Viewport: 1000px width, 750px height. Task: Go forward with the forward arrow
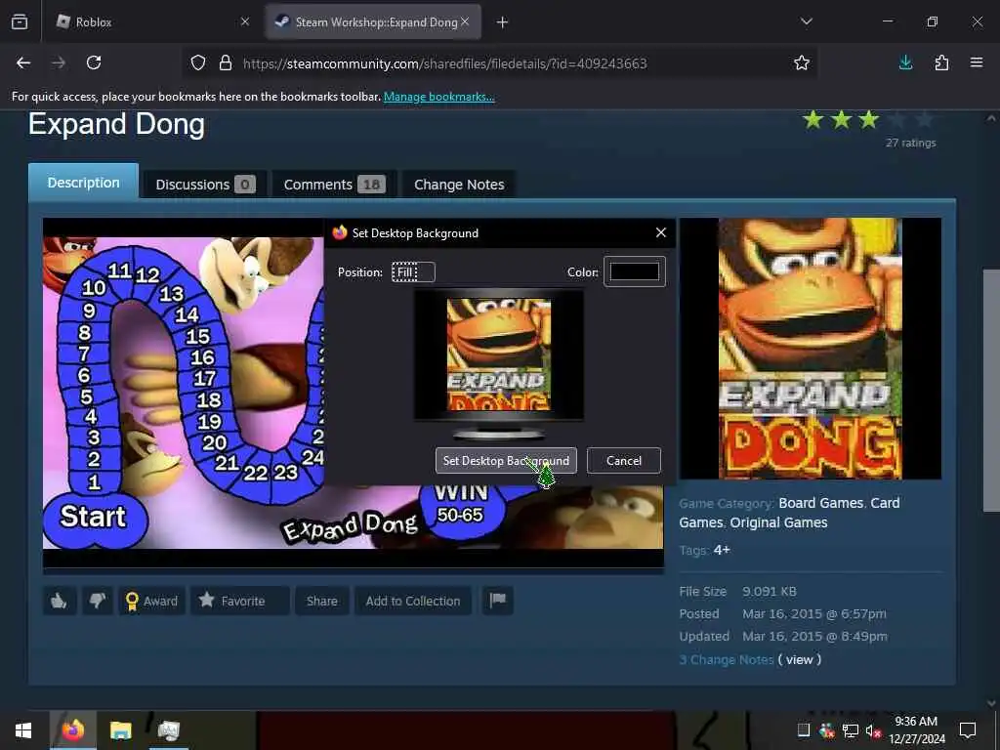point(59,62)
